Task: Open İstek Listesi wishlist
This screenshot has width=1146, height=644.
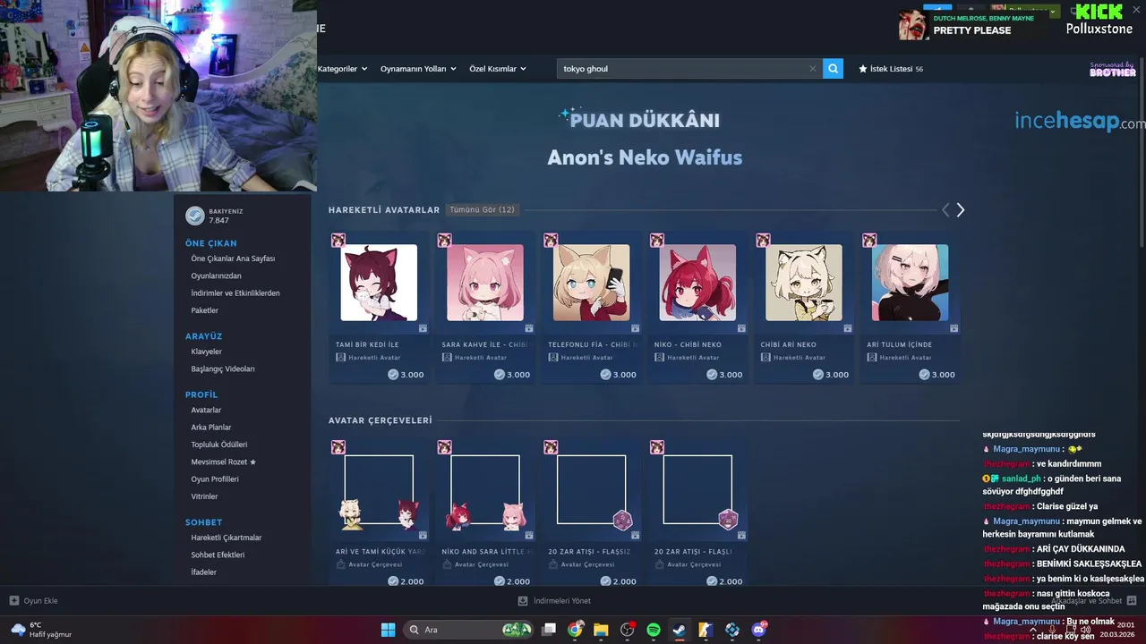Action: (891, 69)
